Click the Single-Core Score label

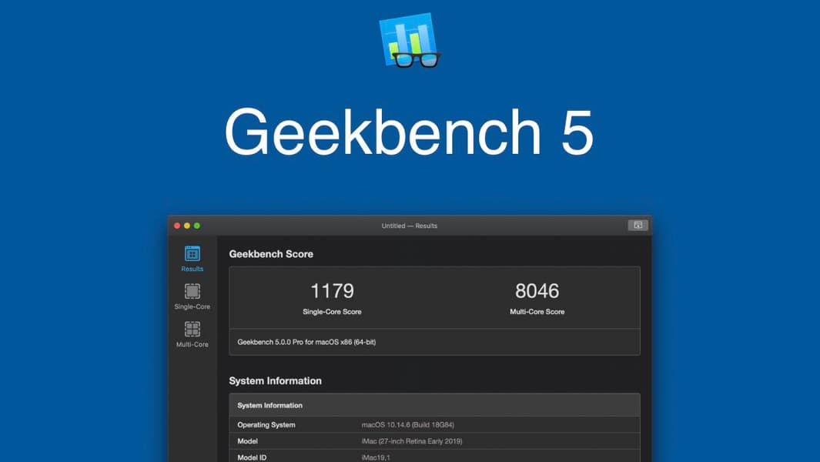coord(332,311)
